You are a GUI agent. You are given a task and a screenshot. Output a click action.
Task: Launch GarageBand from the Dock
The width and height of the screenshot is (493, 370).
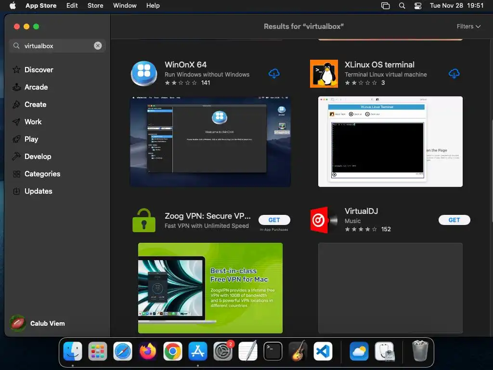coord(298,351)
